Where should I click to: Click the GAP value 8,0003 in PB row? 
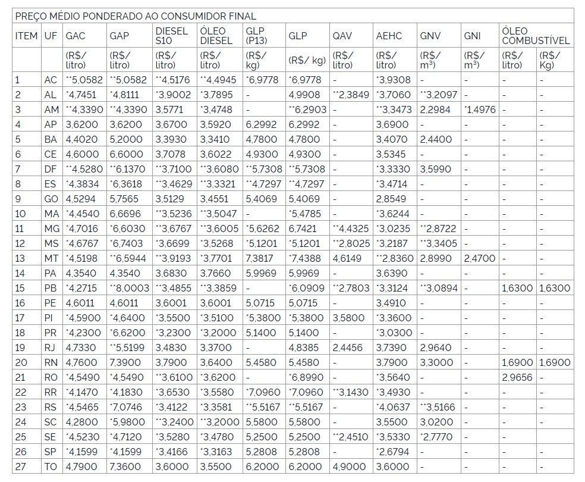click(x=127, y=288)
